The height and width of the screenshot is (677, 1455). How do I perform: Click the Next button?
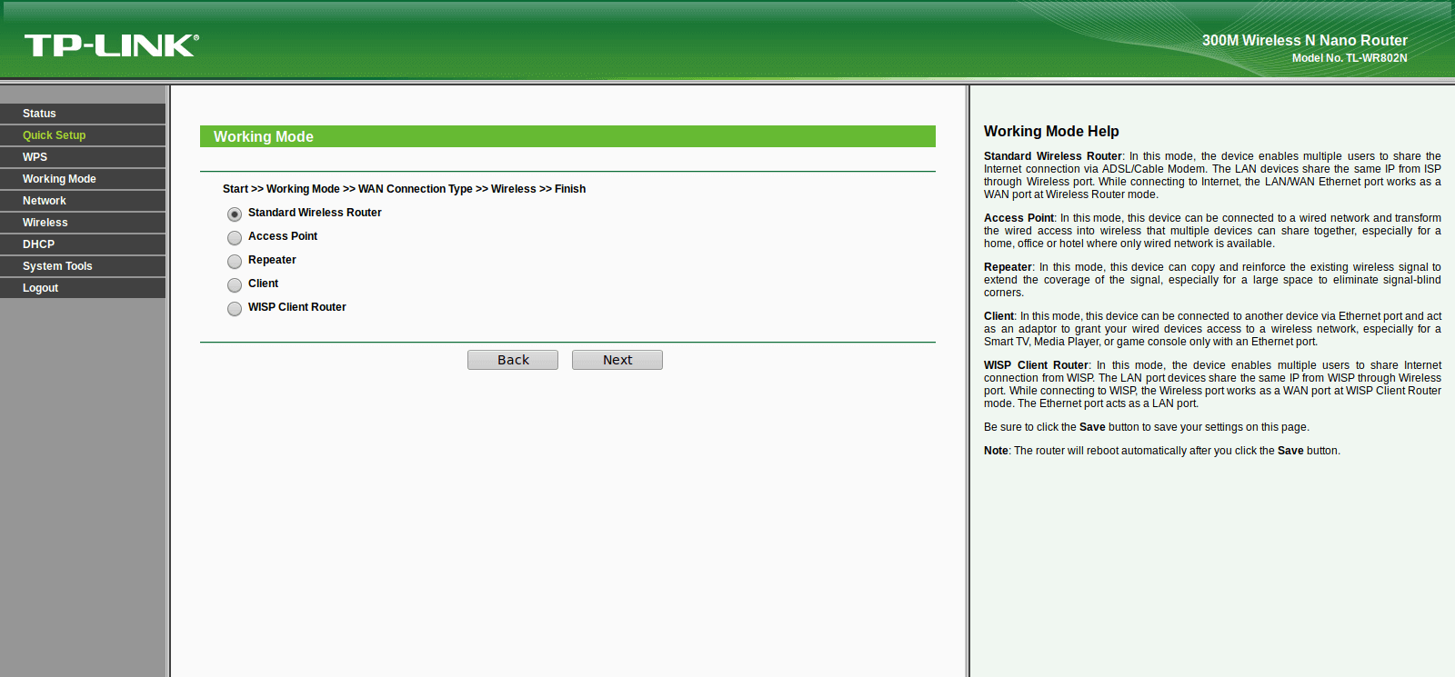(617, 360)
